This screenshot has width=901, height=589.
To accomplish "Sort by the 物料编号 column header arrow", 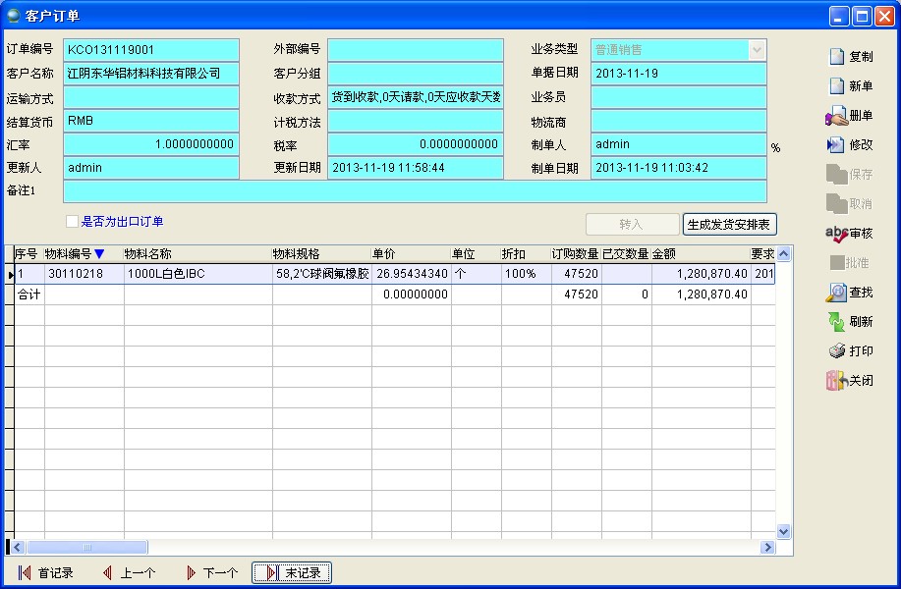I will pyautogui.click(x=99, y=254).
